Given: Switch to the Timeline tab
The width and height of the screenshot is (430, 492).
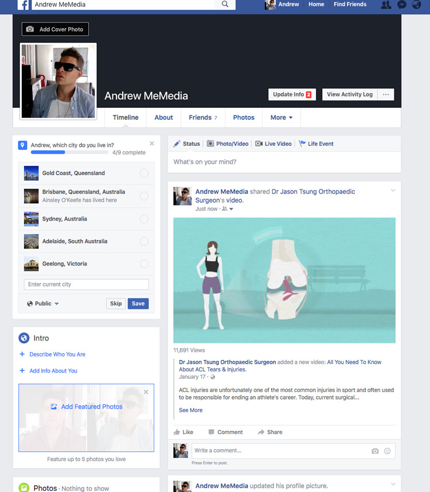Looking at the screenshot, I should 126,117.
